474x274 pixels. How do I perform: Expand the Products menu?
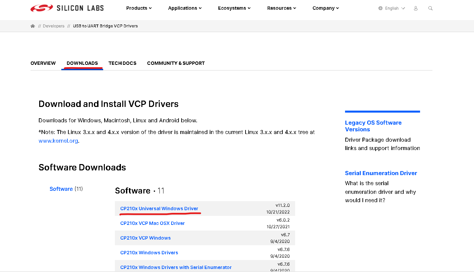coord(139,8)
